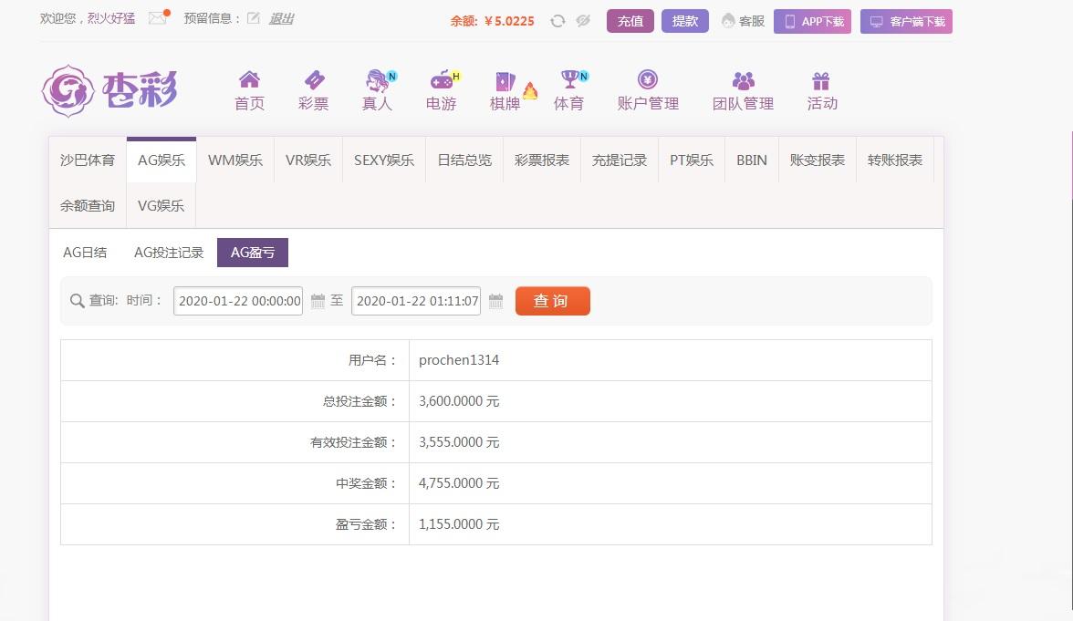
Task: Click the 提款 withdraw button
Action: 685,21
